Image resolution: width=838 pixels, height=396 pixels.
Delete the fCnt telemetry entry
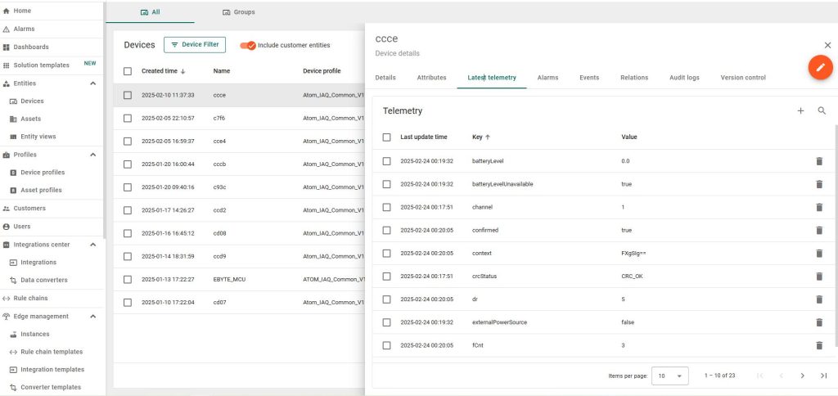click(819, 345)
